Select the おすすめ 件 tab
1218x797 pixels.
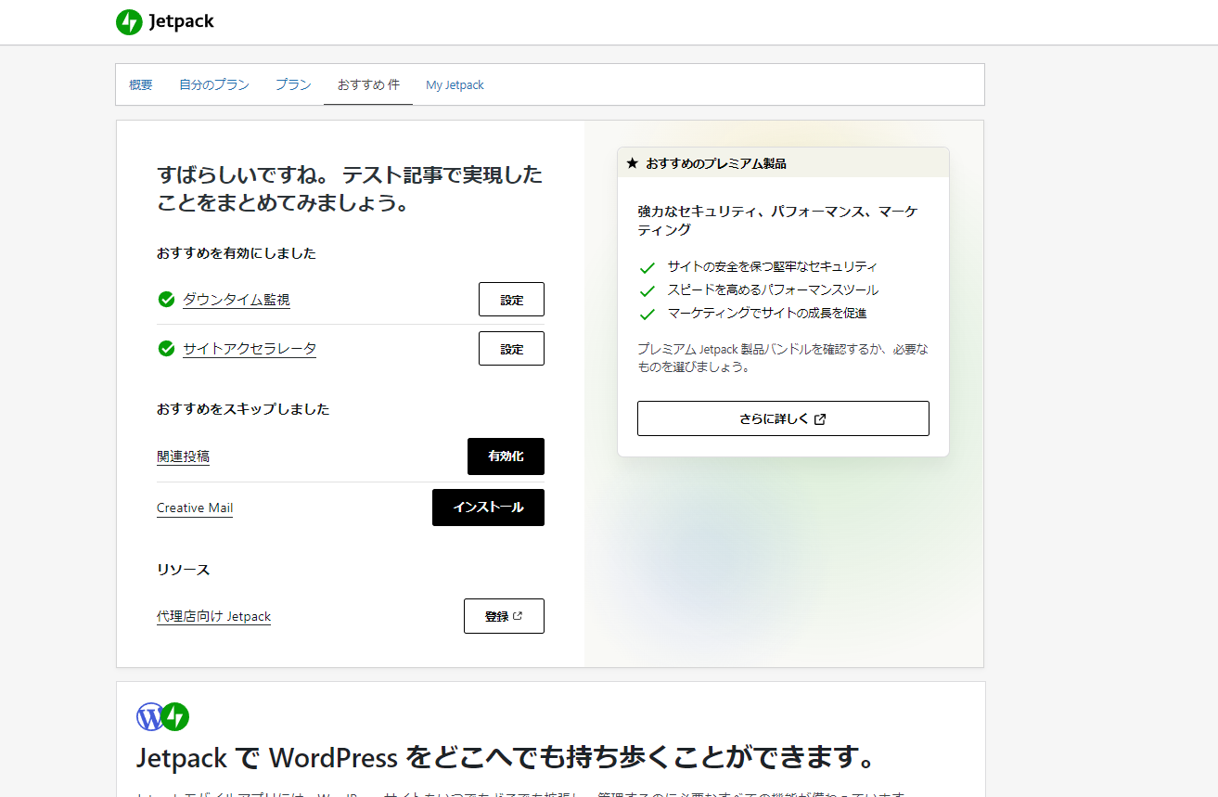coord(368,84)
